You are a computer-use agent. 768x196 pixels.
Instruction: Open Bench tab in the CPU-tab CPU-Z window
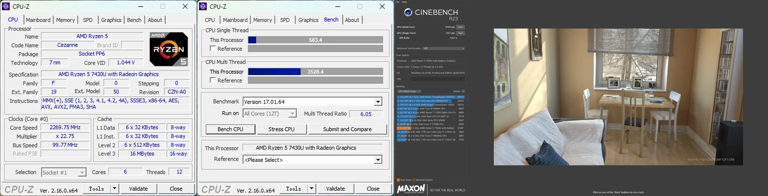[134, 20]
